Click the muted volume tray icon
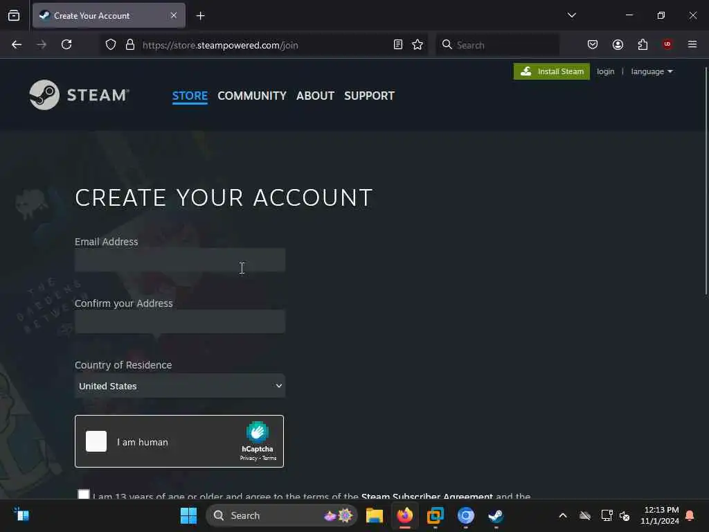The width and height of the screenshot is (709, 532). point(625,515)
